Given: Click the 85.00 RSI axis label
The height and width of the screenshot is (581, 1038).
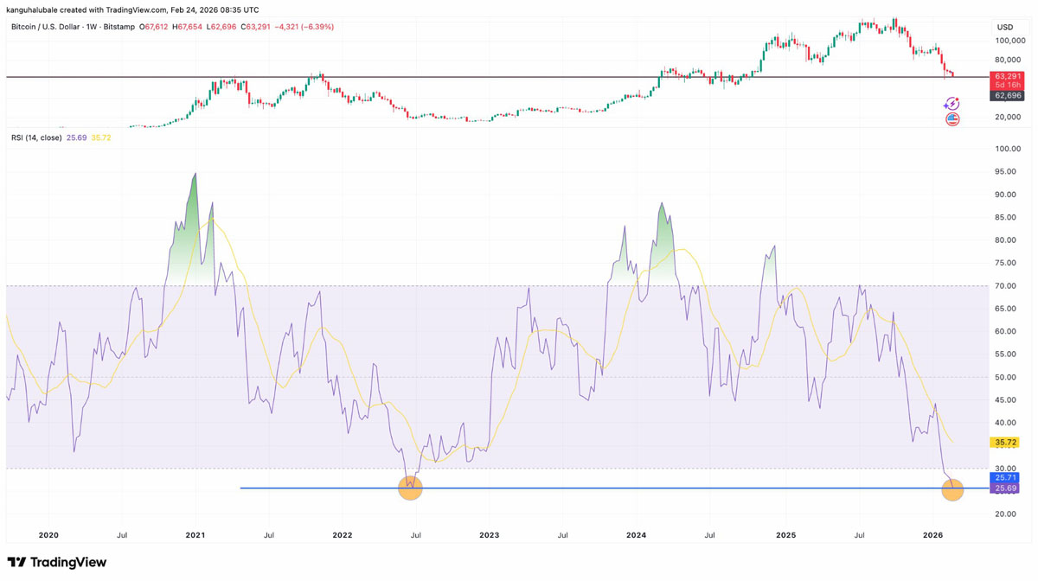Looking at the screenshot, I should [1006, 217].
